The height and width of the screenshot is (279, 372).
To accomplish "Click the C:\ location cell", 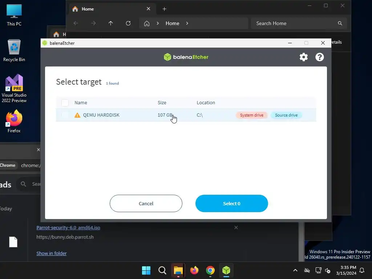I will 199,115.
